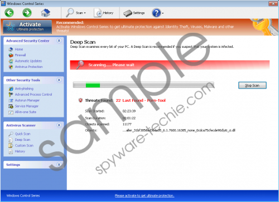Collapse the Antivirus Scanner panel
The height and width of the screenshot is (202, 279).
59,125
